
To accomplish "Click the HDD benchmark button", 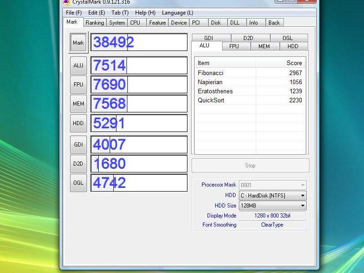I will (78, 123).
